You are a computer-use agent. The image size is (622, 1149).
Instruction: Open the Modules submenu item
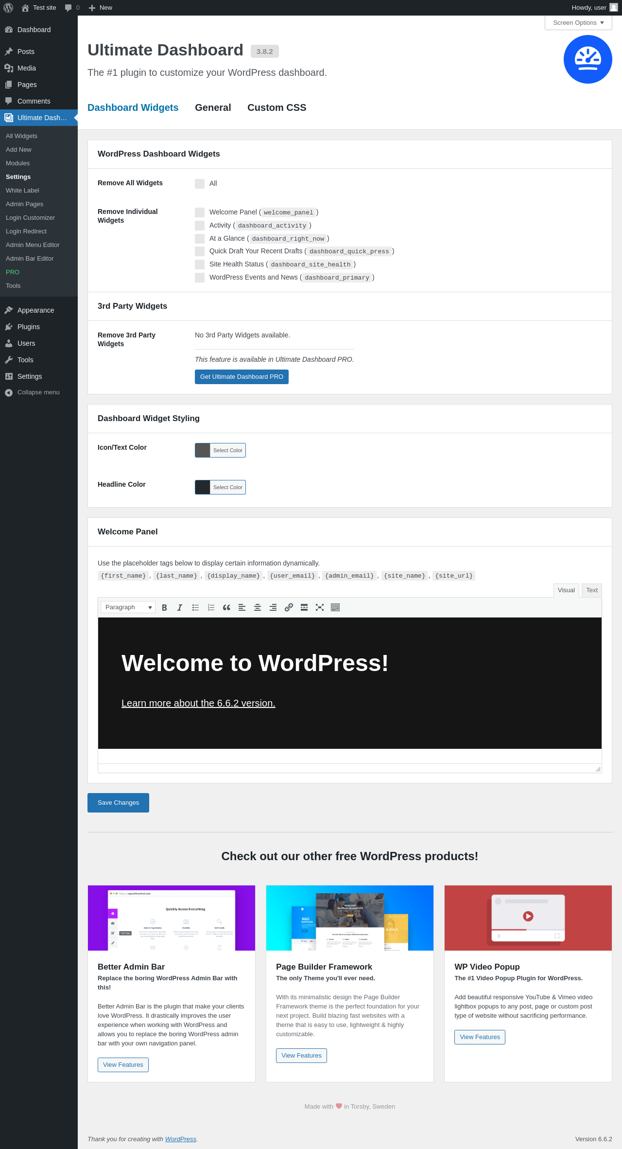39,163
